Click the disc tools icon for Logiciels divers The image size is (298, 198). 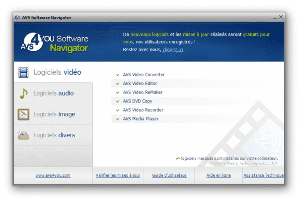(23, 135)
